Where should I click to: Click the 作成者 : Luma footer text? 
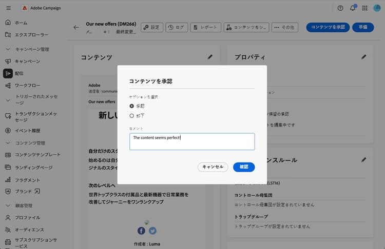point(147,244)
